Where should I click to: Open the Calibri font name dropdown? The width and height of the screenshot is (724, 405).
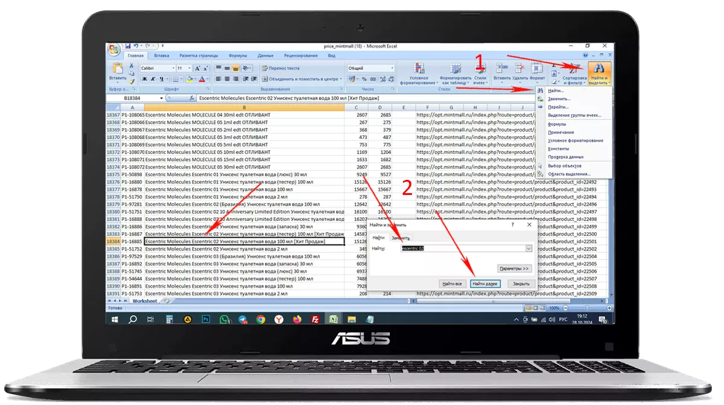point(173,68)
